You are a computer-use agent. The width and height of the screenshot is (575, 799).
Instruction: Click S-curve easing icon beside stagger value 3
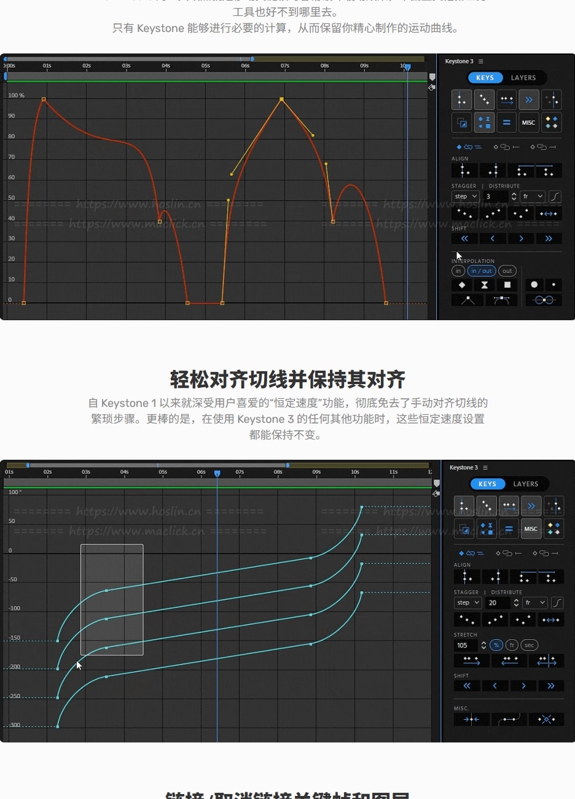(555, 196)
